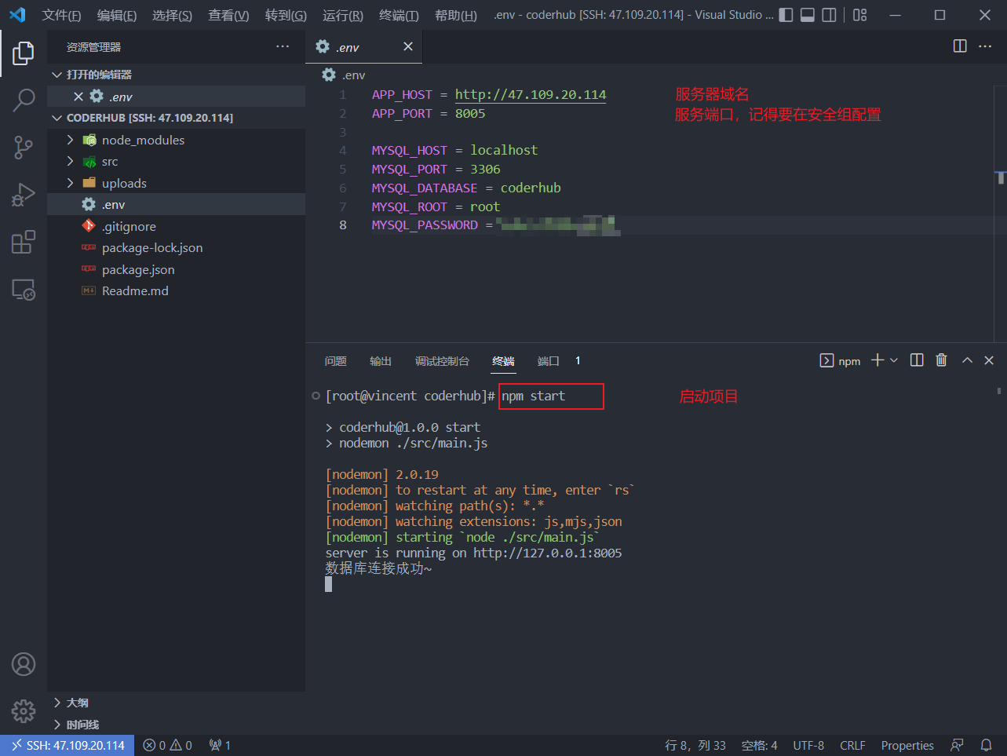Open the Source Control view
The height and width of the screenshot is (756, 1007).
(x=24, y=147)
